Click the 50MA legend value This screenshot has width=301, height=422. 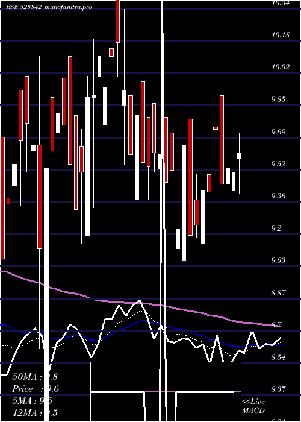(x=35, y=377)
